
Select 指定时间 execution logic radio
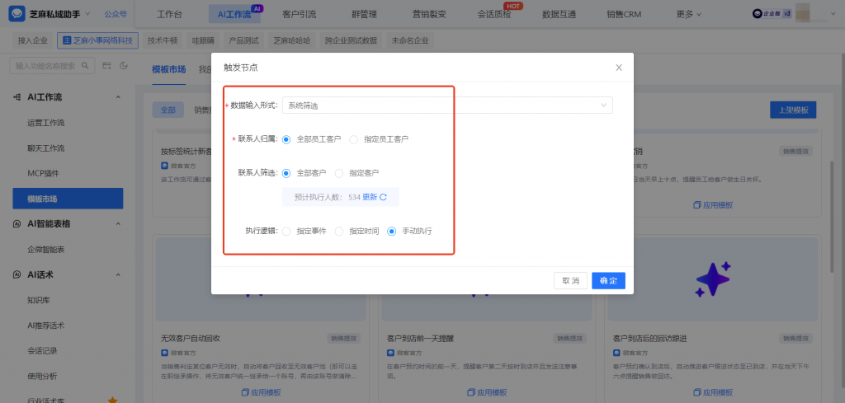[339, 232]
